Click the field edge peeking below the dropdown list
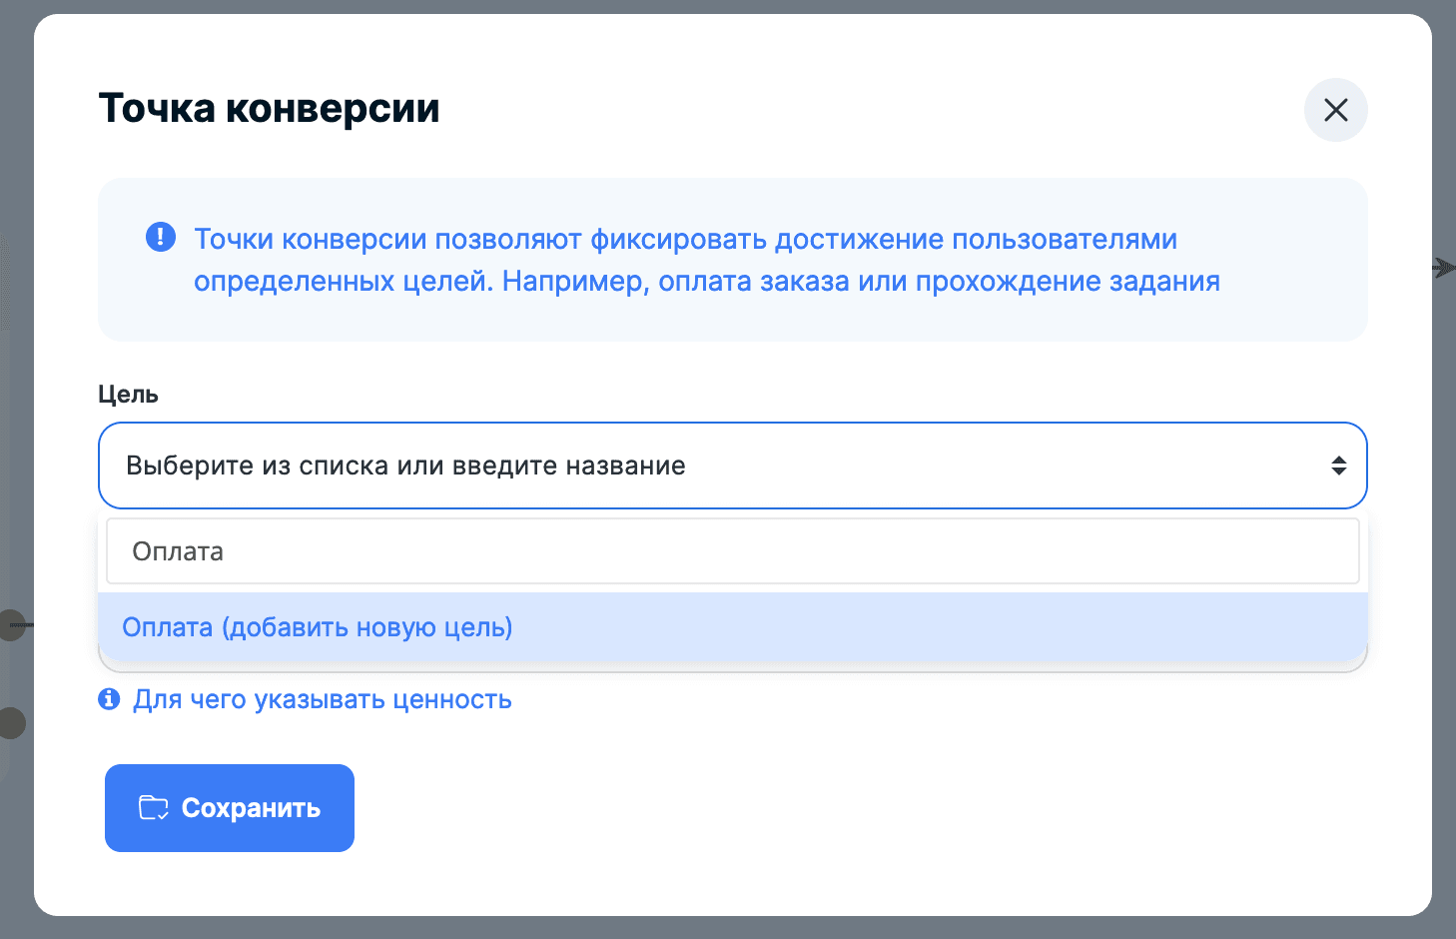This screenshot has height=939, width=1456. [732, 666]
